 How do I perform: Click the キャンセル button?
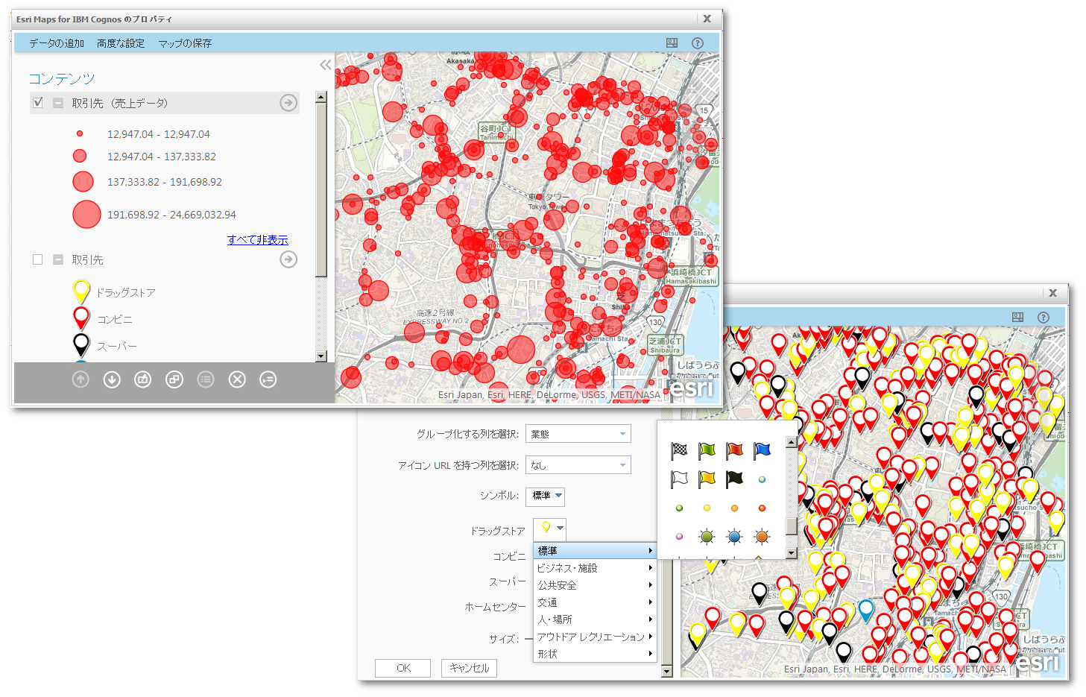tap(469, 668)
